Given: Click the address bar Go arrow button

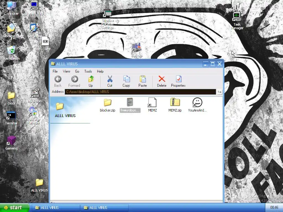Looking at the screenshot, I should tap(219, 92).
